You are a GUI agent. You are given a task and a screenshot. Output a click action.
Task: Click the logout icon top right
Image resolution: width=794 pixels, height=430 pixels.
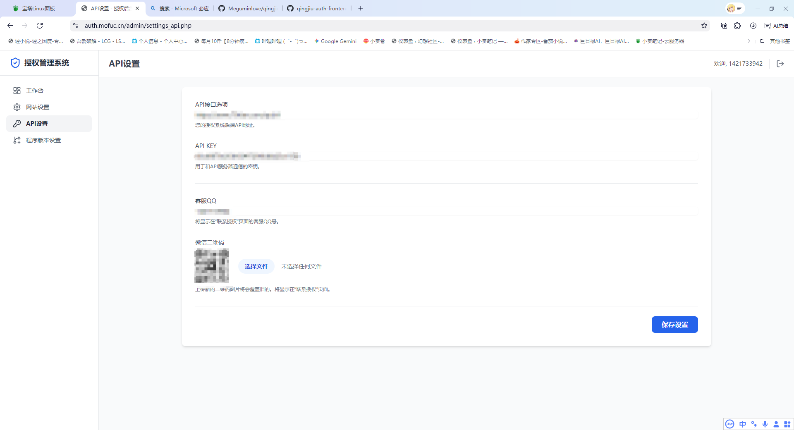coord(780,63)
